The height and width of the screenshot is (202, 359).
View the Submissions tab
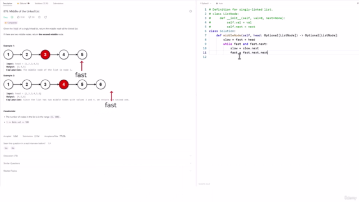point(58,3)
